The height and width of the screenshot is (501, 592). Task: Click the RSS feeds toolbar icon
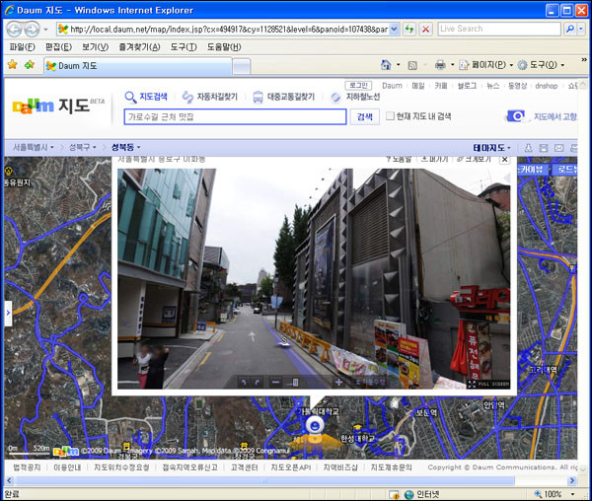pyautogui.click(x=412, y=66)
